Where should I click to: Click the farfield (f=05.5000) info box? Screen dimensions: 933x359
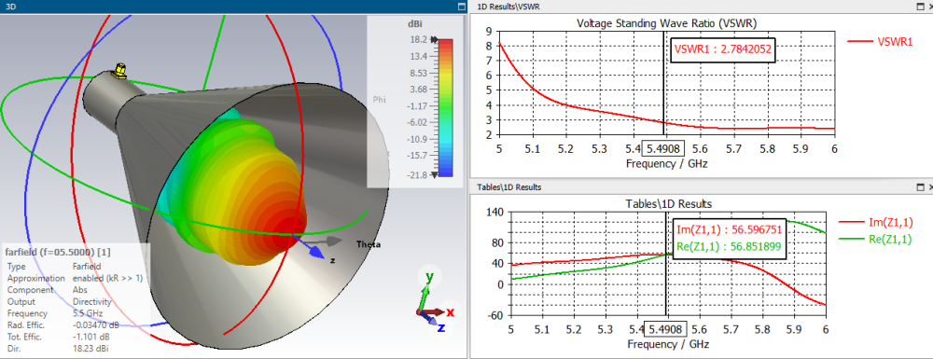click(x=76, y=300)
